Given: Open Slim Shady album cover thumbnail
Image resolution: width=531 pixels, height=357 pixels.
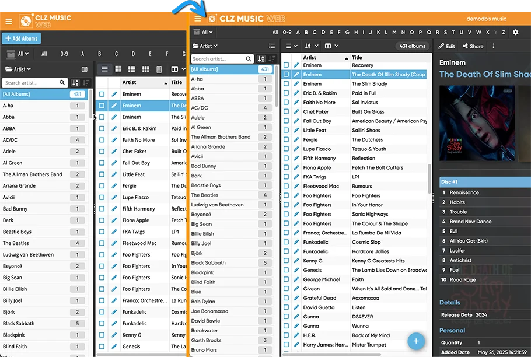Looking at the screenshot, I should [x=477, y=123].
